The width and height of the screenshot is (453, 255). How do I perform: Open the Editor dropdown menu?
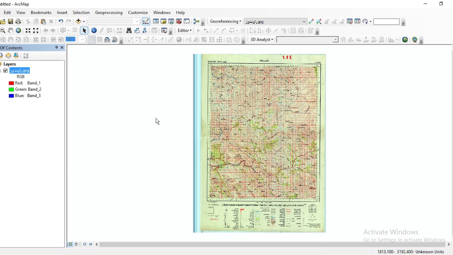click(x=184, y=30)
